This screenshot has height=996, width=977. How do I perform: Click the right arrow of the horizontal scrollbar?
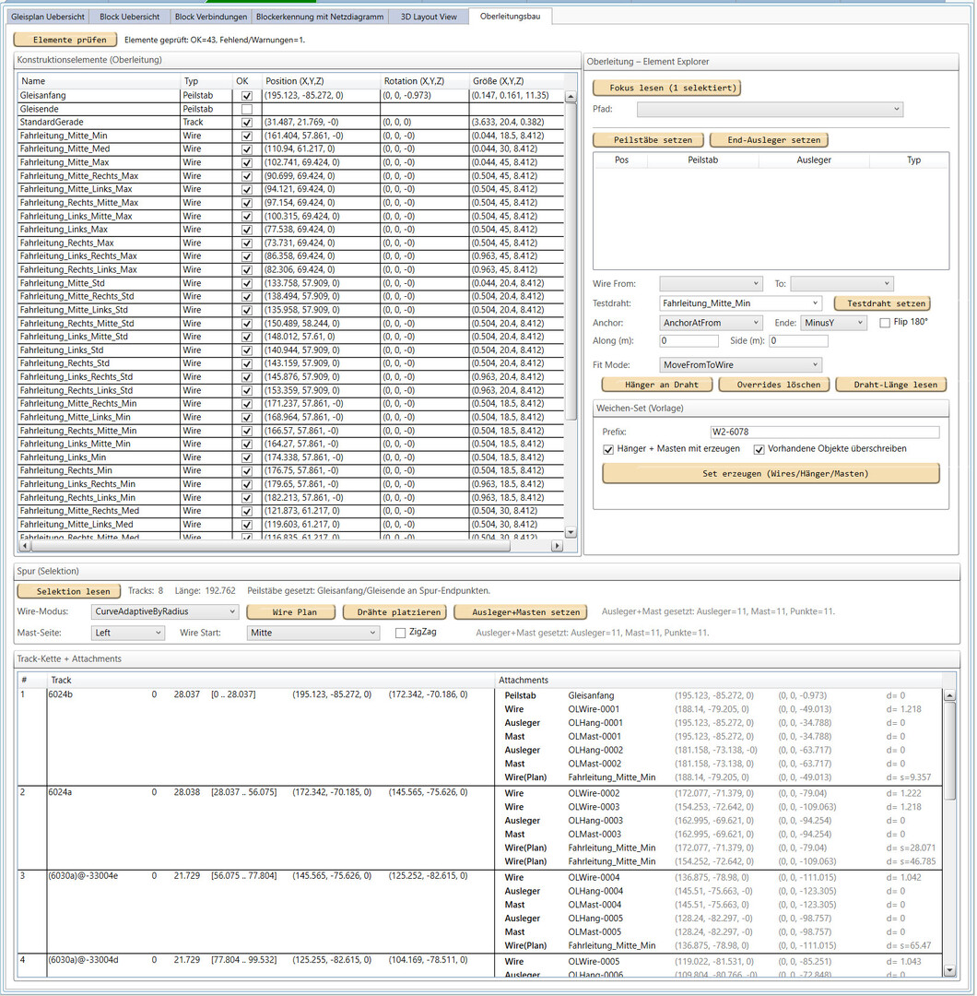point(557,546)
